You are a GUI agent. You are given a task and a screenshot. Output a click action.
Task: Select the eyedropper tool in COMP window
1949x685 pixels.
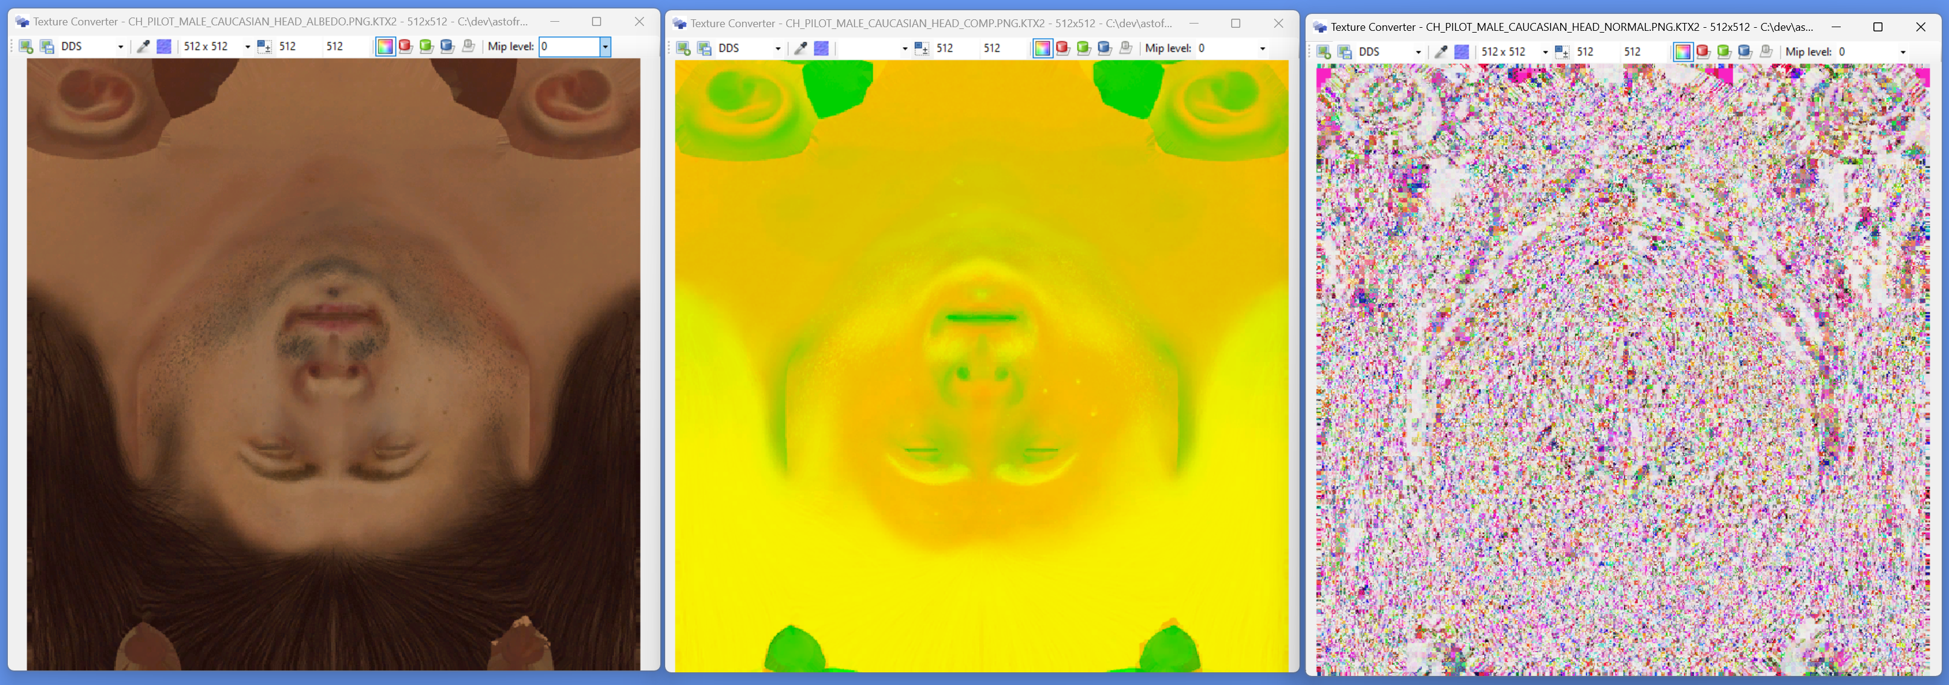pos(801,48)
